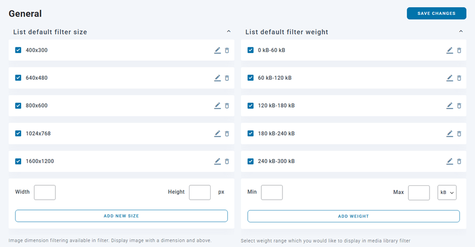Image resolution: width=475 pixels, height=247 pixels.
Task: Delete the 240 kB-300 kB weight range
Action: point(460,162)
